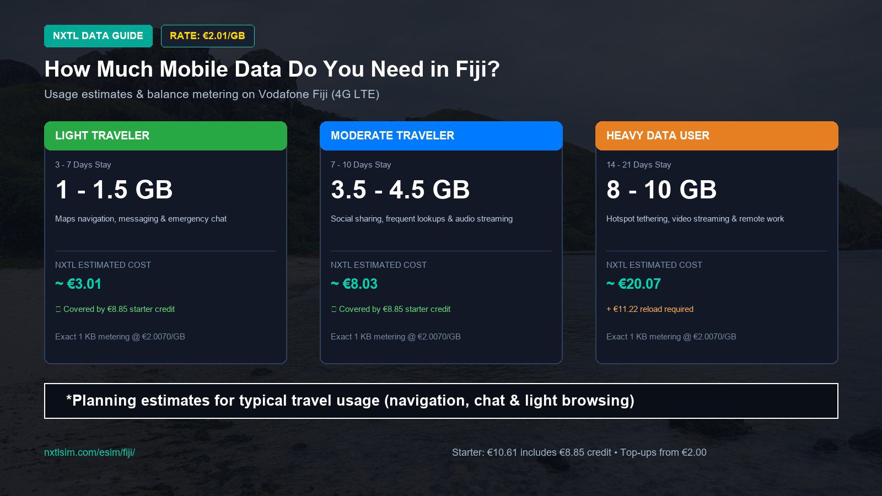Screen dimensions: 882x496
Task: Click the headline "How Much Mobile Data Do You Need in Fiji?"
Action: 272,69
